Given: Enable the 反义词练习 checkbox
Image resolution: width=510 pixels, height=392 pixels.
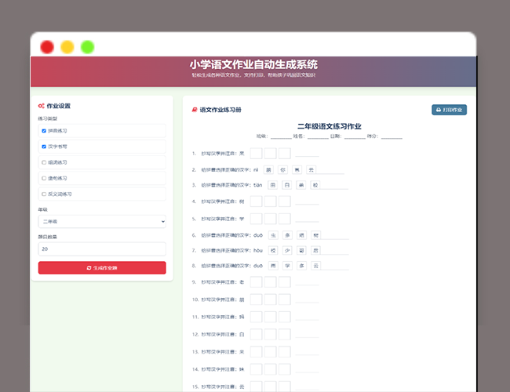Looking at the screenshot, I should coord(44,194).
